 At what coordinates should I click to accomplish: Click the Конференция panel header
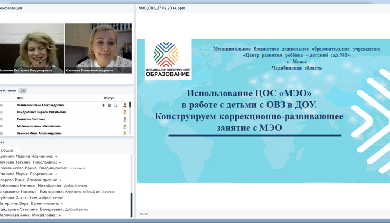tap(11, 8)
